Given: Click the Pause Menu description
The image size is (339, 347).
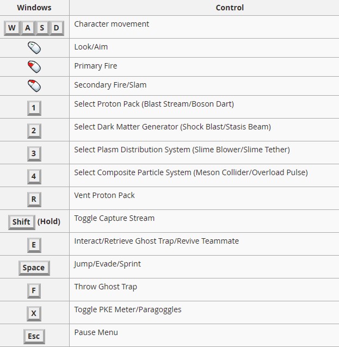Looking at the screenshot, I should [96, 332].
